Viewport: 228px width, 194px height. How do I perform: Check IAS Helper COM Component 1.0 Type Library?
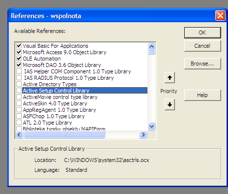19,71
